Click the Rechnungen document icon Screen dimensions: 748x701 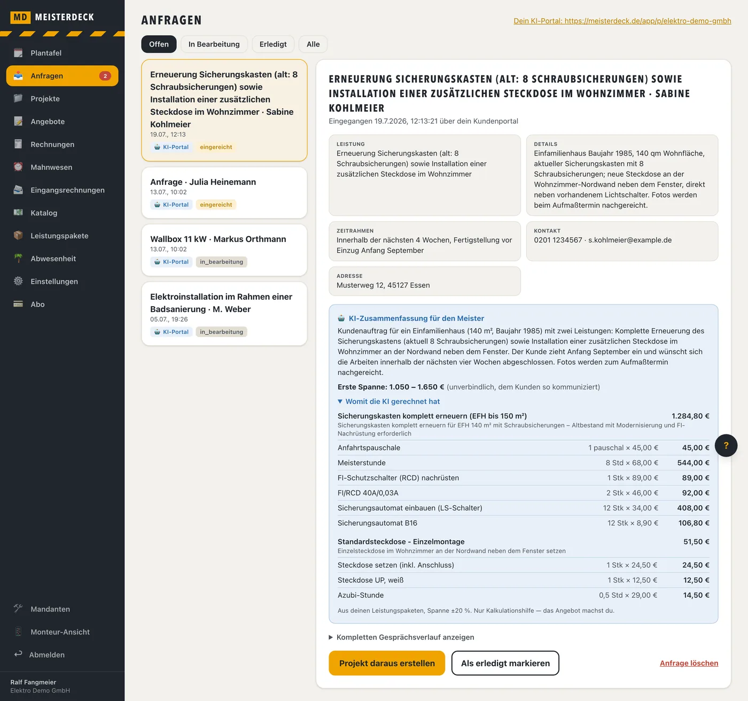pyautogui.click(x=18, y=144)
